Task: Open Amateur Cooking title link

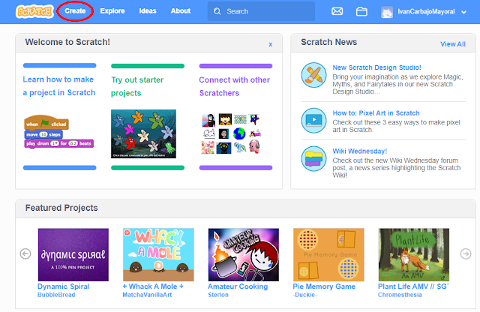Action: pyautogui.click(x=238, y=286)
